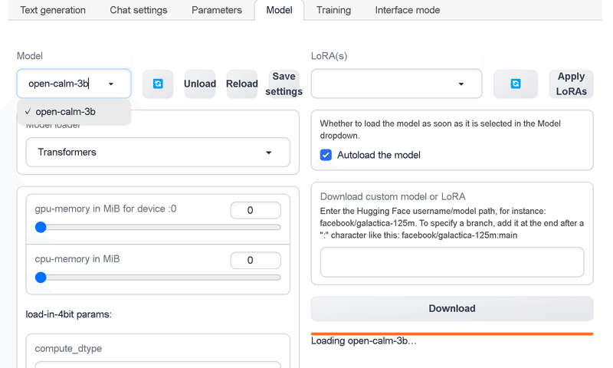Click the cpu-memory slider handle
The height and width of the screenshot is (368, 613).
(41, 278)
